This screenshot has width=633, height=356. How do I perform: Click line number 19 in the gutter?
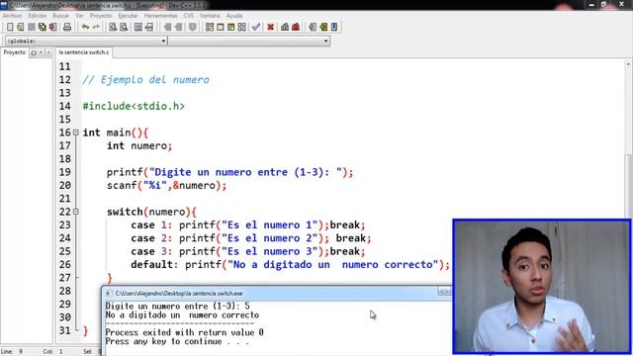(64, 172)
